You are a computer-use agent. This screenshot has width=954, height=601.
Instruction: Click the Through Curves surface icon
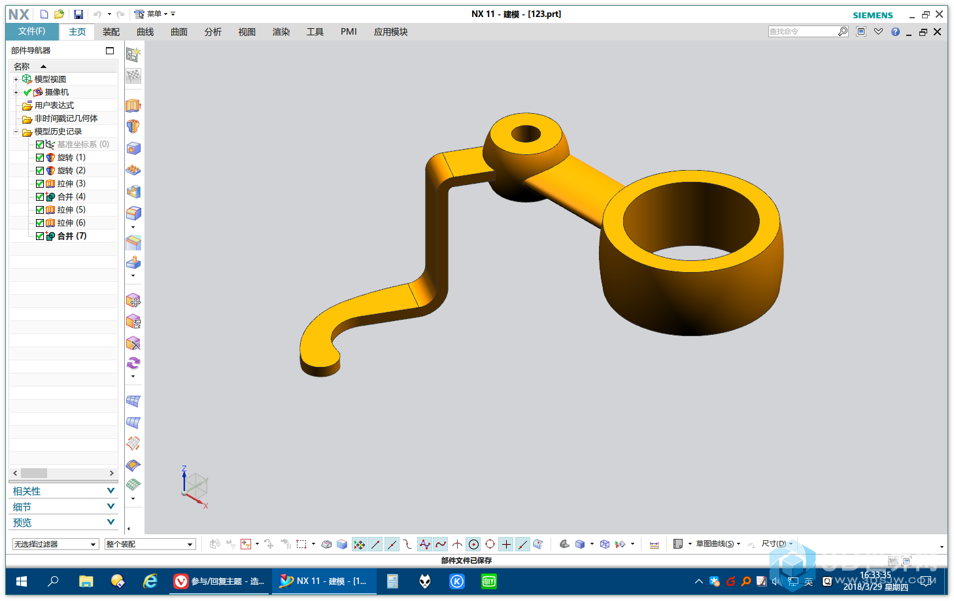point(133,422)
